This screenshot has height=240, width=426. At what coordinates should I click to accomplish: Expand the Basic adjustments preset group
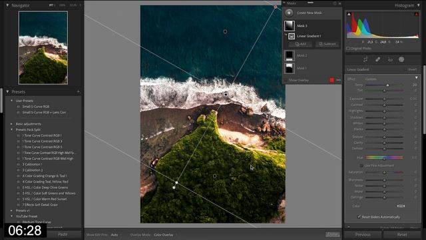(11, 124)
